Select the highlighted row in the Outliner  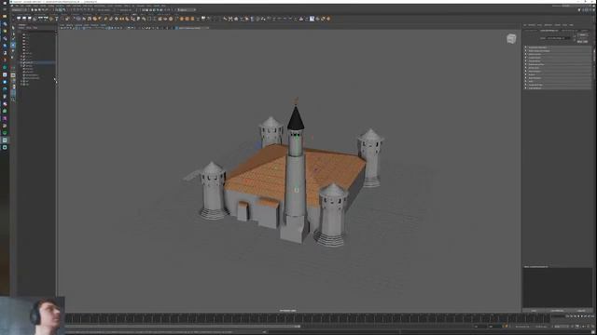[x=37, y=62]
